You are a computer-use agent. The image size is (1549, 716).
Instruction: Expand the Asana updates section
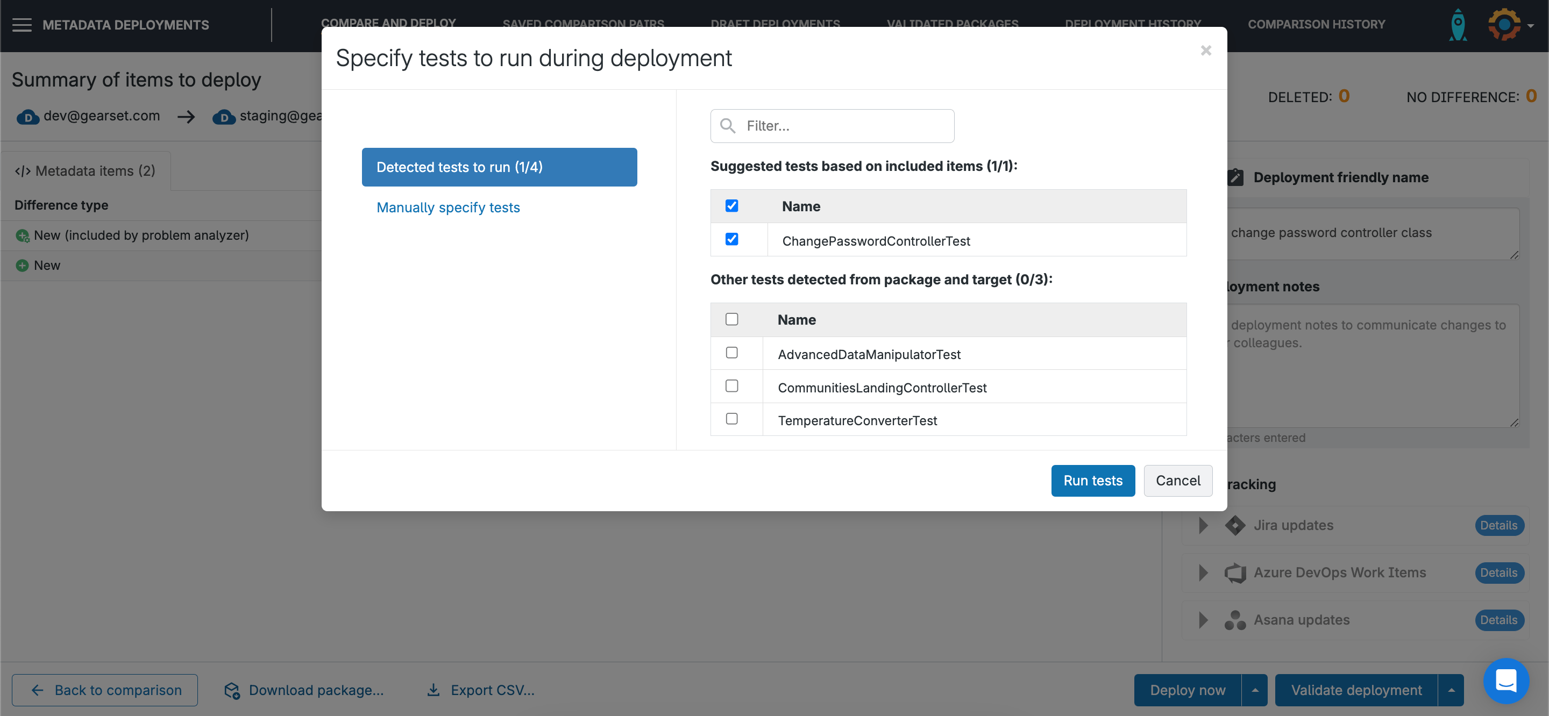[1203, 620]
